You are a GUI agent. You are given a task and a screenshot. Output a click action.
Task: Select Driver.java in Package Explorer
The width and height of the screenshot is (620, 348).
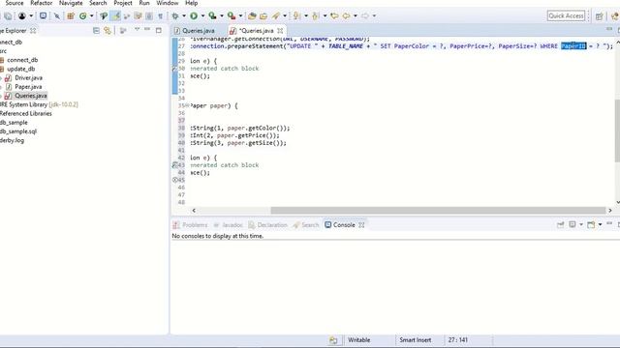coord(28,77)
